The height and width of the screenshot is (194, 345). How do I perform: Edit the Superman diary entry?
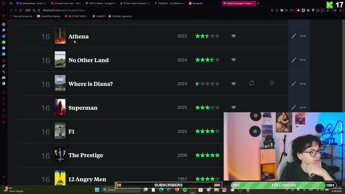tap(294, 108)
